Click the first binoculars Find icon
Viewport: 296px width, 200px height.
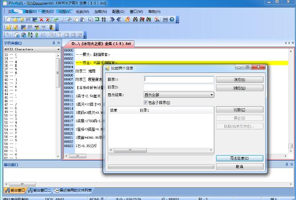pos(135,20)
